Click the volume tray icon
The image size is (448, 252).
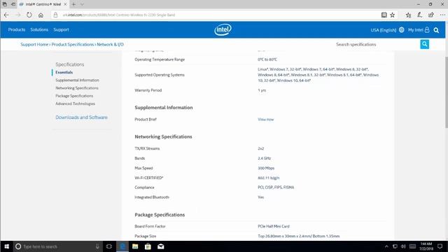click(x=403, y=246)
